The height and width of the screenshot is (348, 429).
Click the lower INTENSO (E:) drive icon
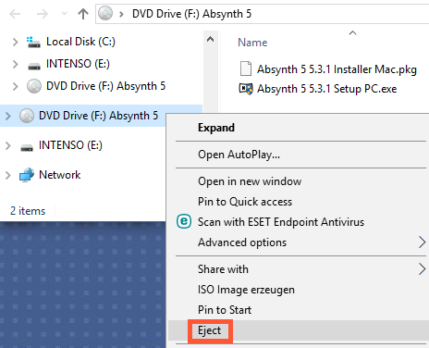[x=27, y=148]
